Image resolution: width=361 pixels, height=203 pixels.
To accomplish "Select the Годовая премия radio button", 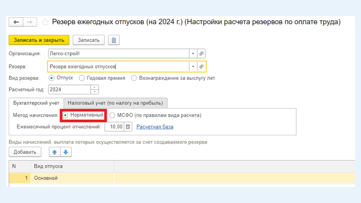I will [82, 78].
